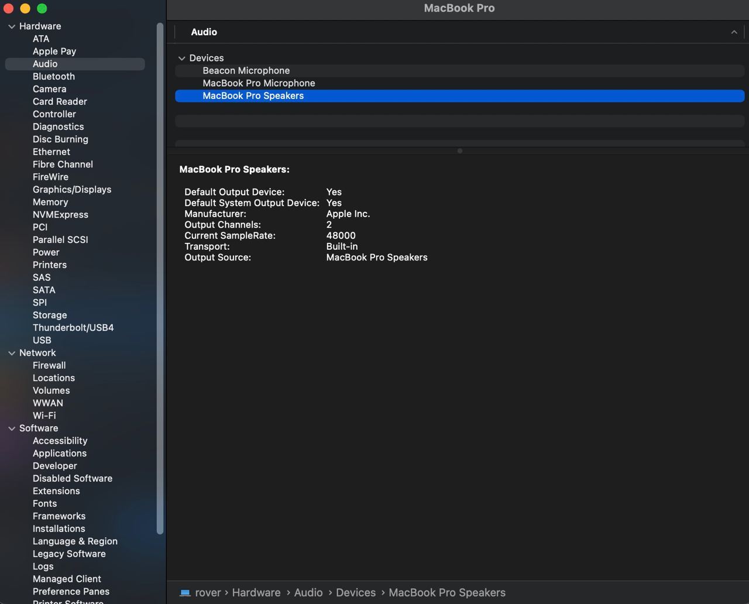View installed Fonts
Screen dimensions: 749x604
[x=45, y=504]
